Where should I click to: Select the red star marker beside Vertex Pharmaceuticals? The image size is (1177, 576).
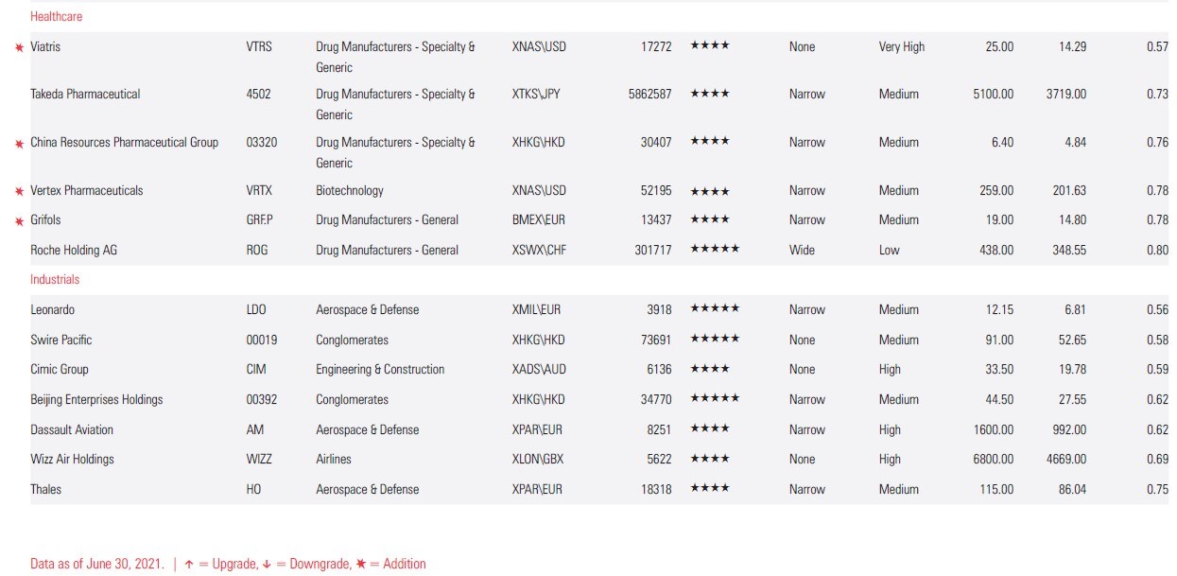[19, 192]
